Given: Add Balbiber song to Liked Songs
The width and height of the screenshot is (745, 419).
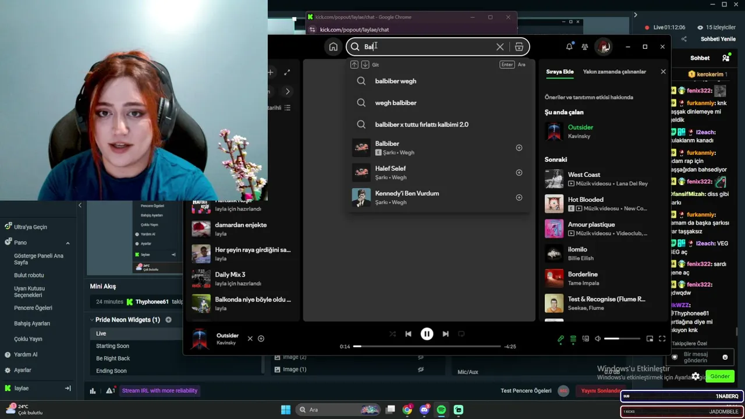Looking at the screenshot, I should coord(519,148).
